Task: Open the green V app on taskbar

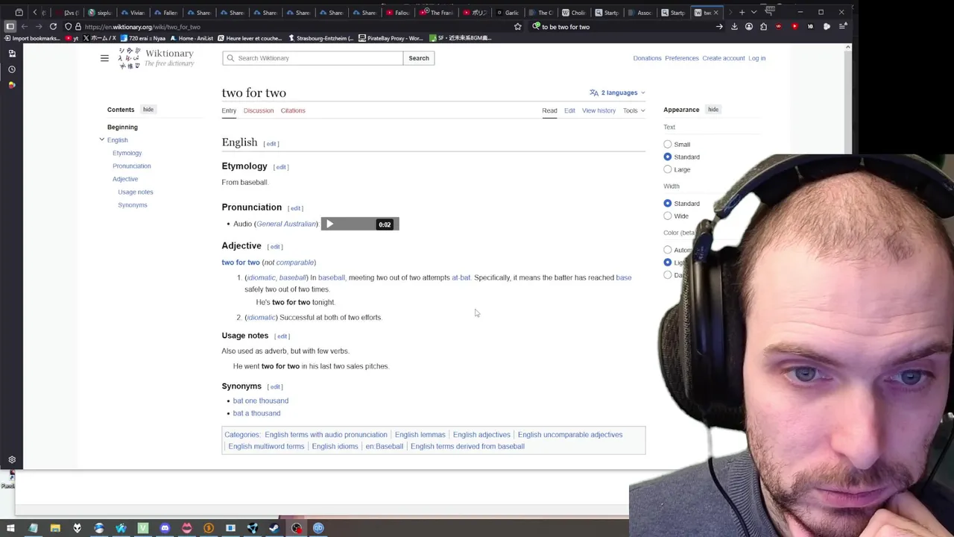Action: [143, 528]
